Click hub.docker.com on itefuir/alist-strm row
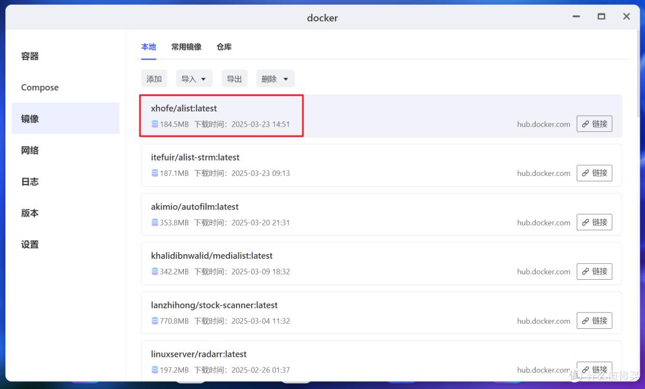Viewport: 645px width, 389px height. 543,174
